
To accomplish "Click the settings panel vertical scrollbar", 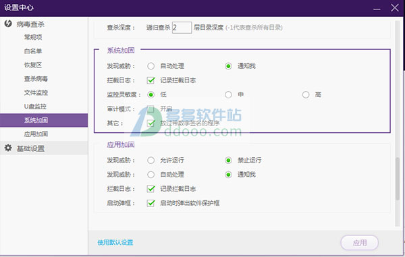I will point(398,179).
